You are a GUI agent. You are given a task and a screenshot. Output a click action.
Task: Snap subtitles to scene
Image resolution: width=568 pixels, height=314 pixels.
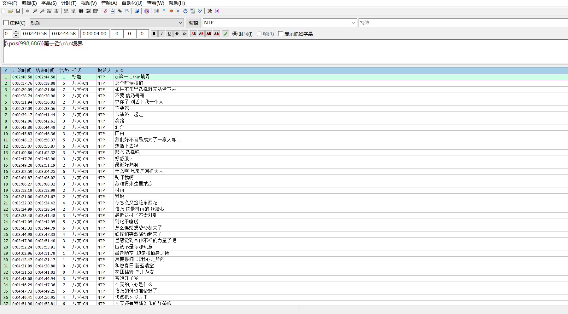[88, 11]
